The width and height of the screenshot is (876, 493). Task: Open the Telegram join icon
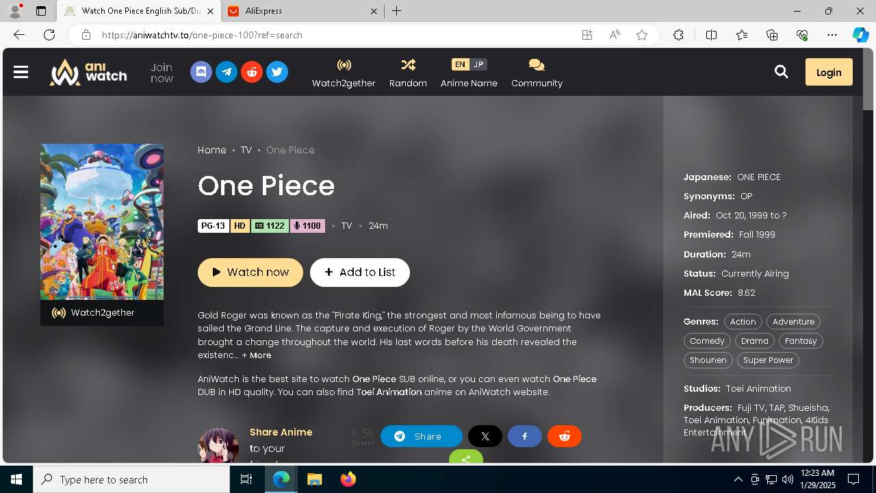click(x=227, y=72)
